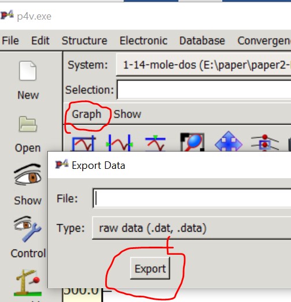291x302 pixels.
Task: Open the Convergence menu
Action: pos(264,41)
